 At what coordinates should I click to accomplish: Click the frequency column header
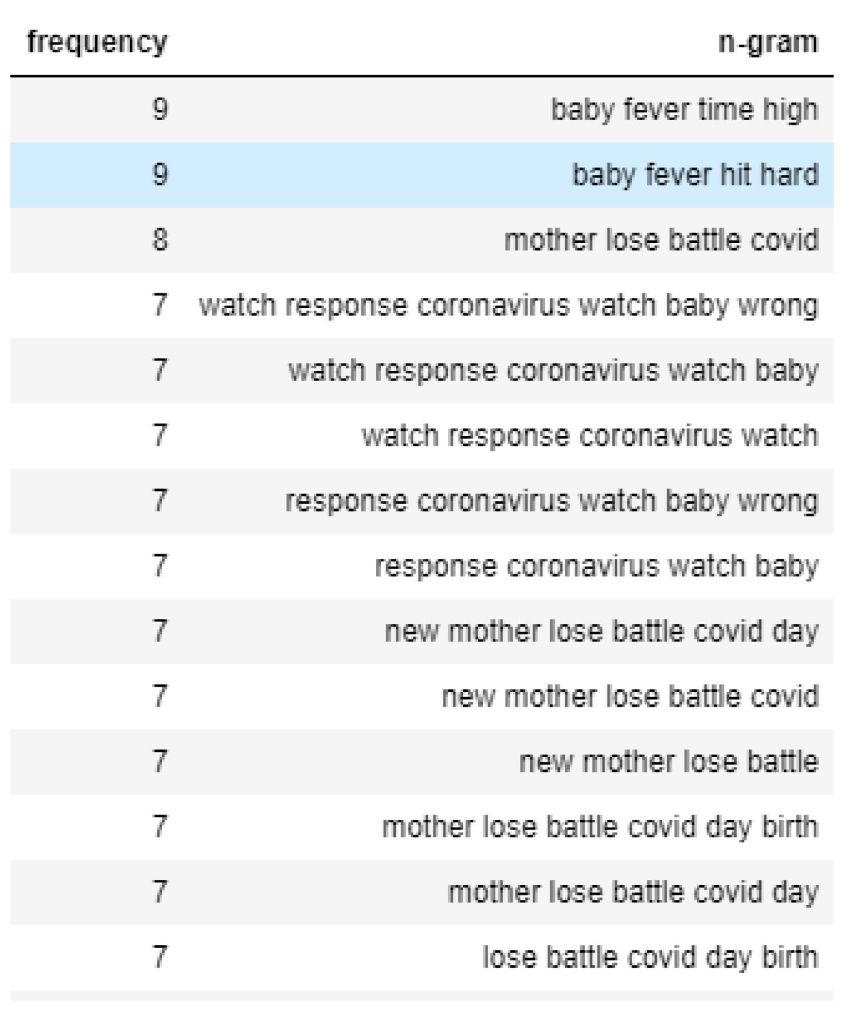pyautogui.click(x=97, y=43)
